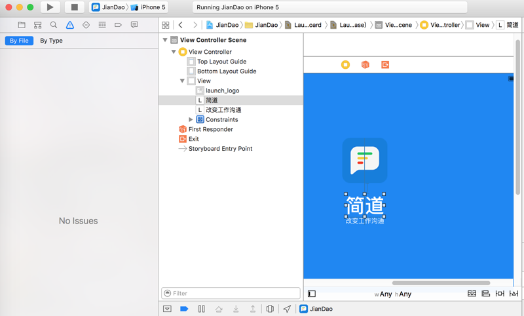Go forward in editor history
This screenshot has width=524, height=316.
[x=195, y=25]
